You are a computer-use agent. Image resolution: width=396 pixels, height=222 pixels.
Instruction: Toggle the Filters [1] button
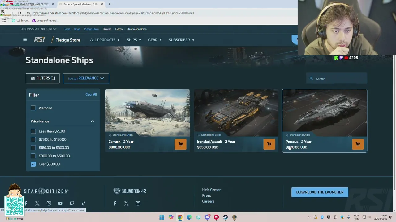(43, 78)
